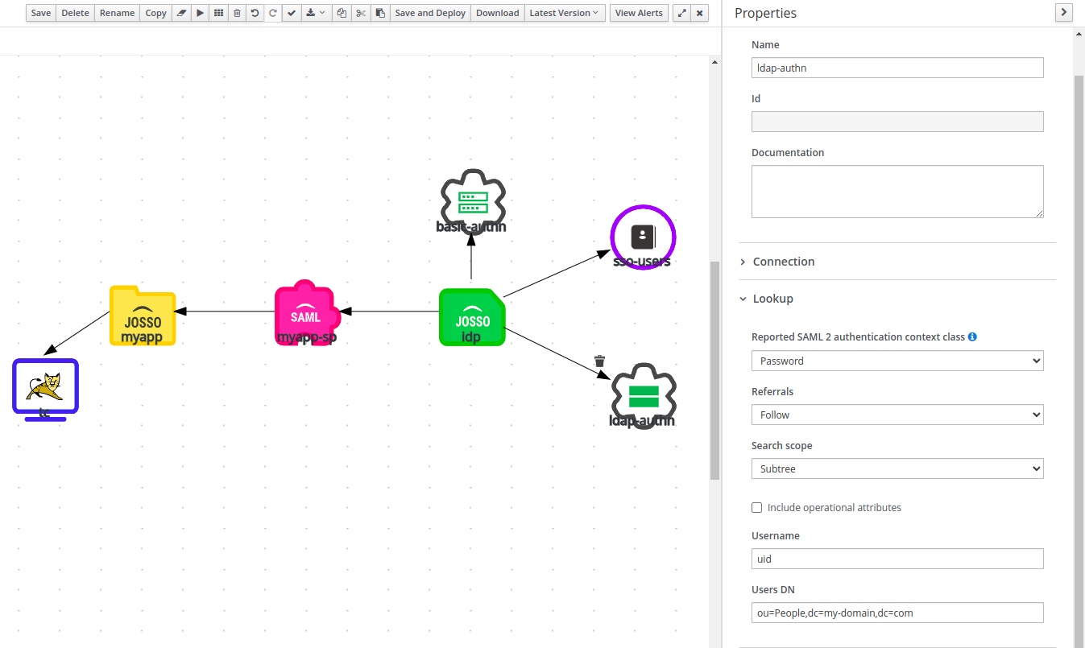Click the toolbar trash icon
Screen dimensions: 1085x648
tap(237, 13)
